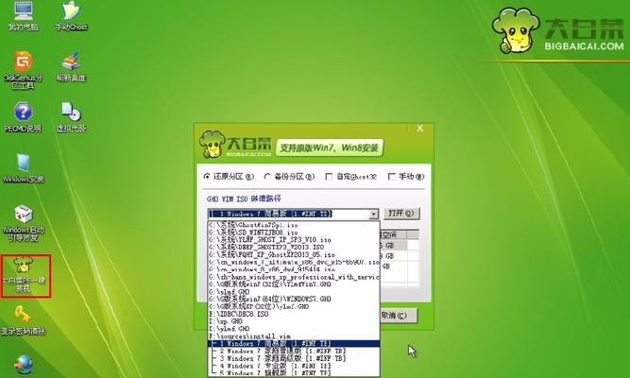This screenshot has width=630, height=378.
Task: Choose I:\xp.GHO entry
Action: pyautogui.click(x=294, y=321)
